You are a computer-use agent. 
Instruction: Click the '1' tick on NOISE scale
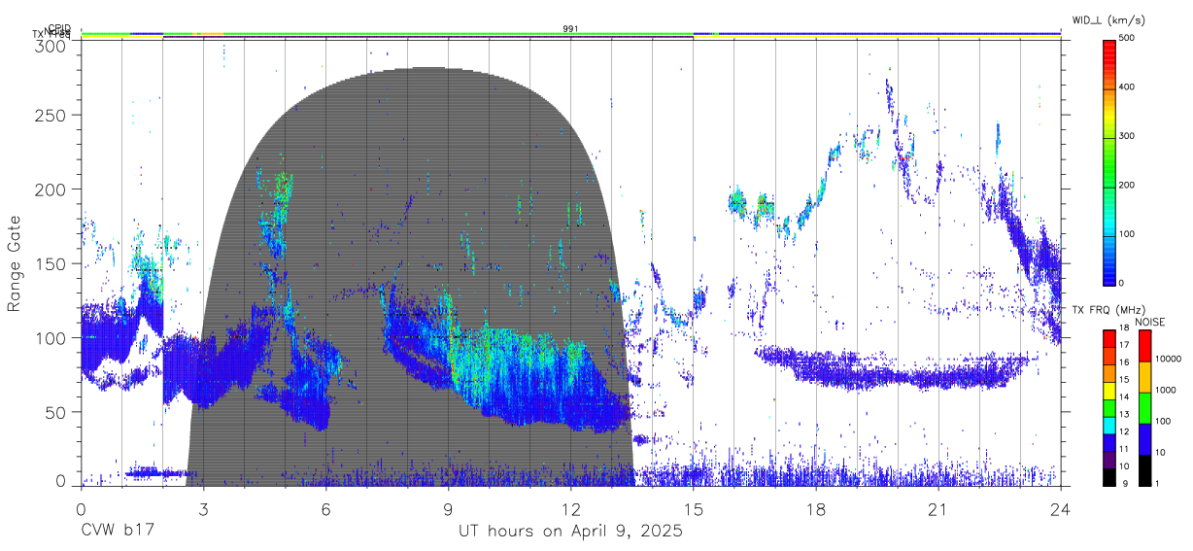(1157, 484)
